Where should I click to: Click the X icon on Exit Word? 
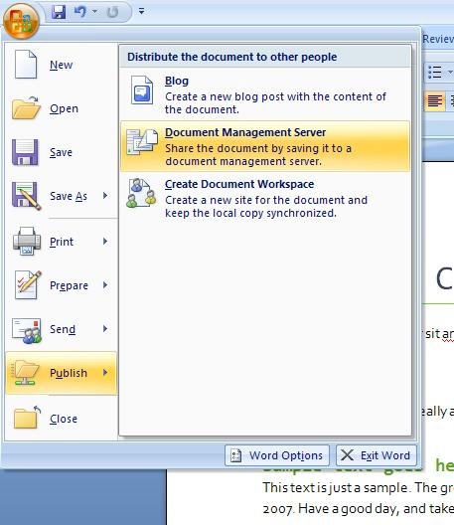point(347,455)
